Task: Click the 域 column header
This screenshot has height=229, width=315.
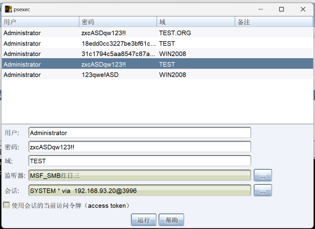Action: (196, 22)
